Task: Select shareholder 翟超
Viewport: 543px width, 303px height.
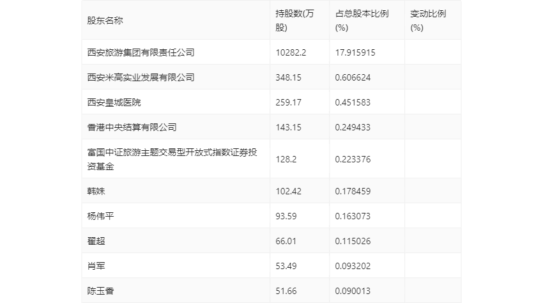Action: (x=96, y=241)
